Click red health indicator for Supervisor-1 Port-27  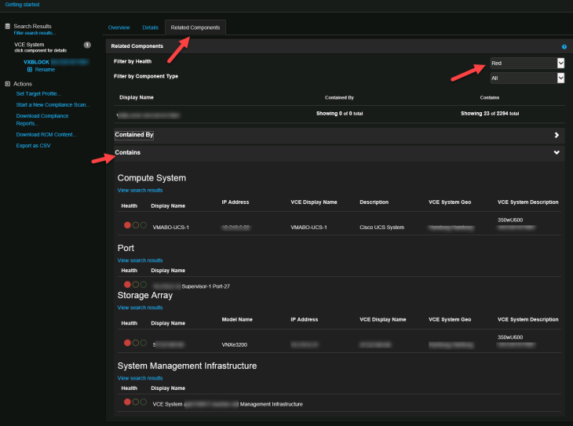(x=127, y=285)
